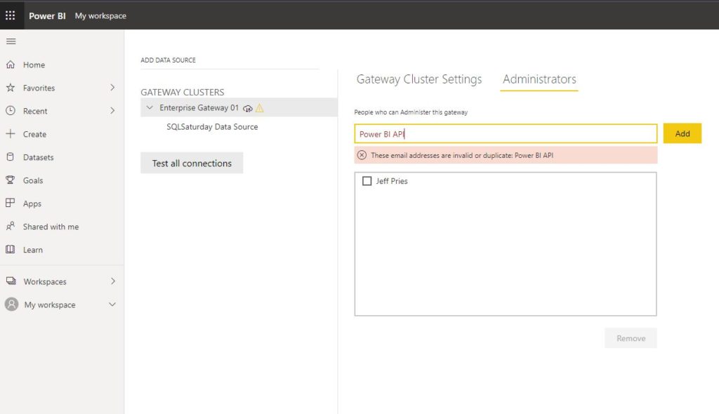Switch to Gateway Cluster Settings tab
Screen dimensions: 719x414
point(419,79)
